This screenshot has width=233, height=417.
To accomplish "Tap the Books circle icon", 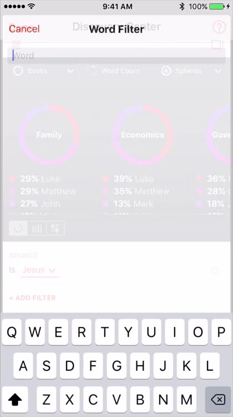I will point(18,71).
